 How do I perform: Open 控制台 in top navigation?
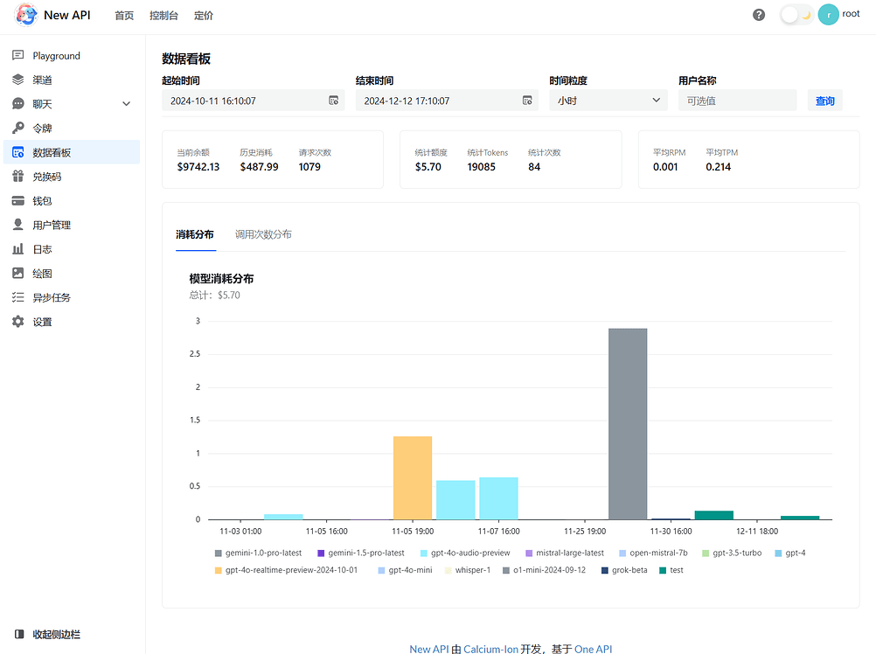pyautogui.click(x=163, y=16)
